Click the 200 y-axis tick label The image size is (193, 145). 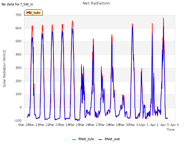(18, 81)
